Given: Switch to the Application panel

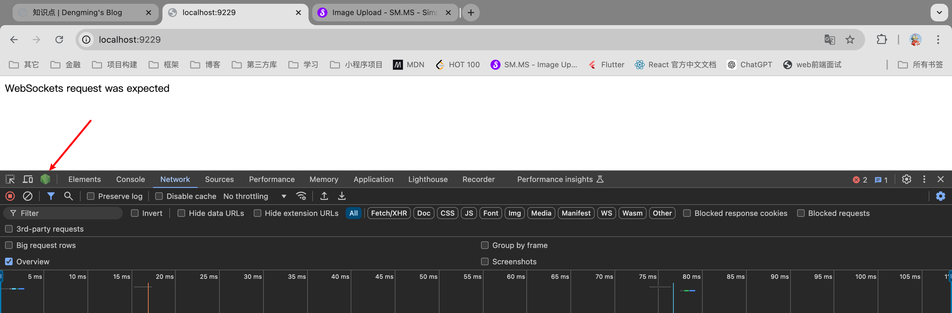Looking at the screenshot, I should pyautogui.click(x=374, y=179).
